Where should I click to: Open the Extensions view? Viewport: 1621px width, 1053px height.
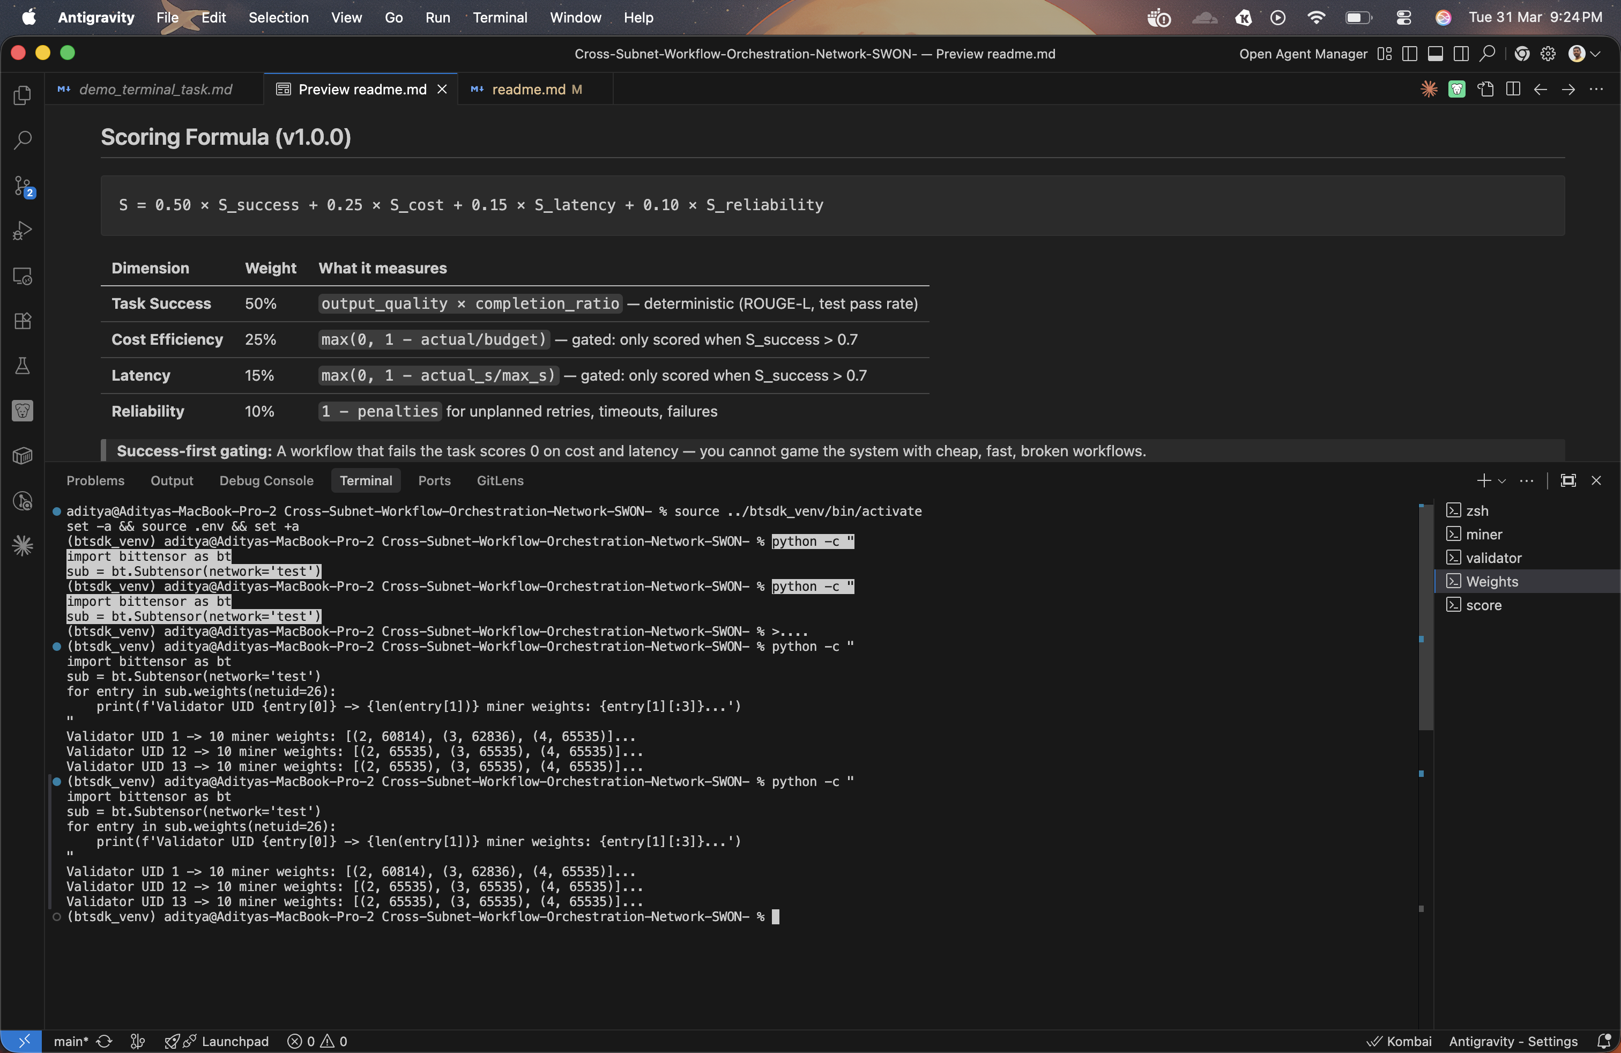(x=23, y=321)
